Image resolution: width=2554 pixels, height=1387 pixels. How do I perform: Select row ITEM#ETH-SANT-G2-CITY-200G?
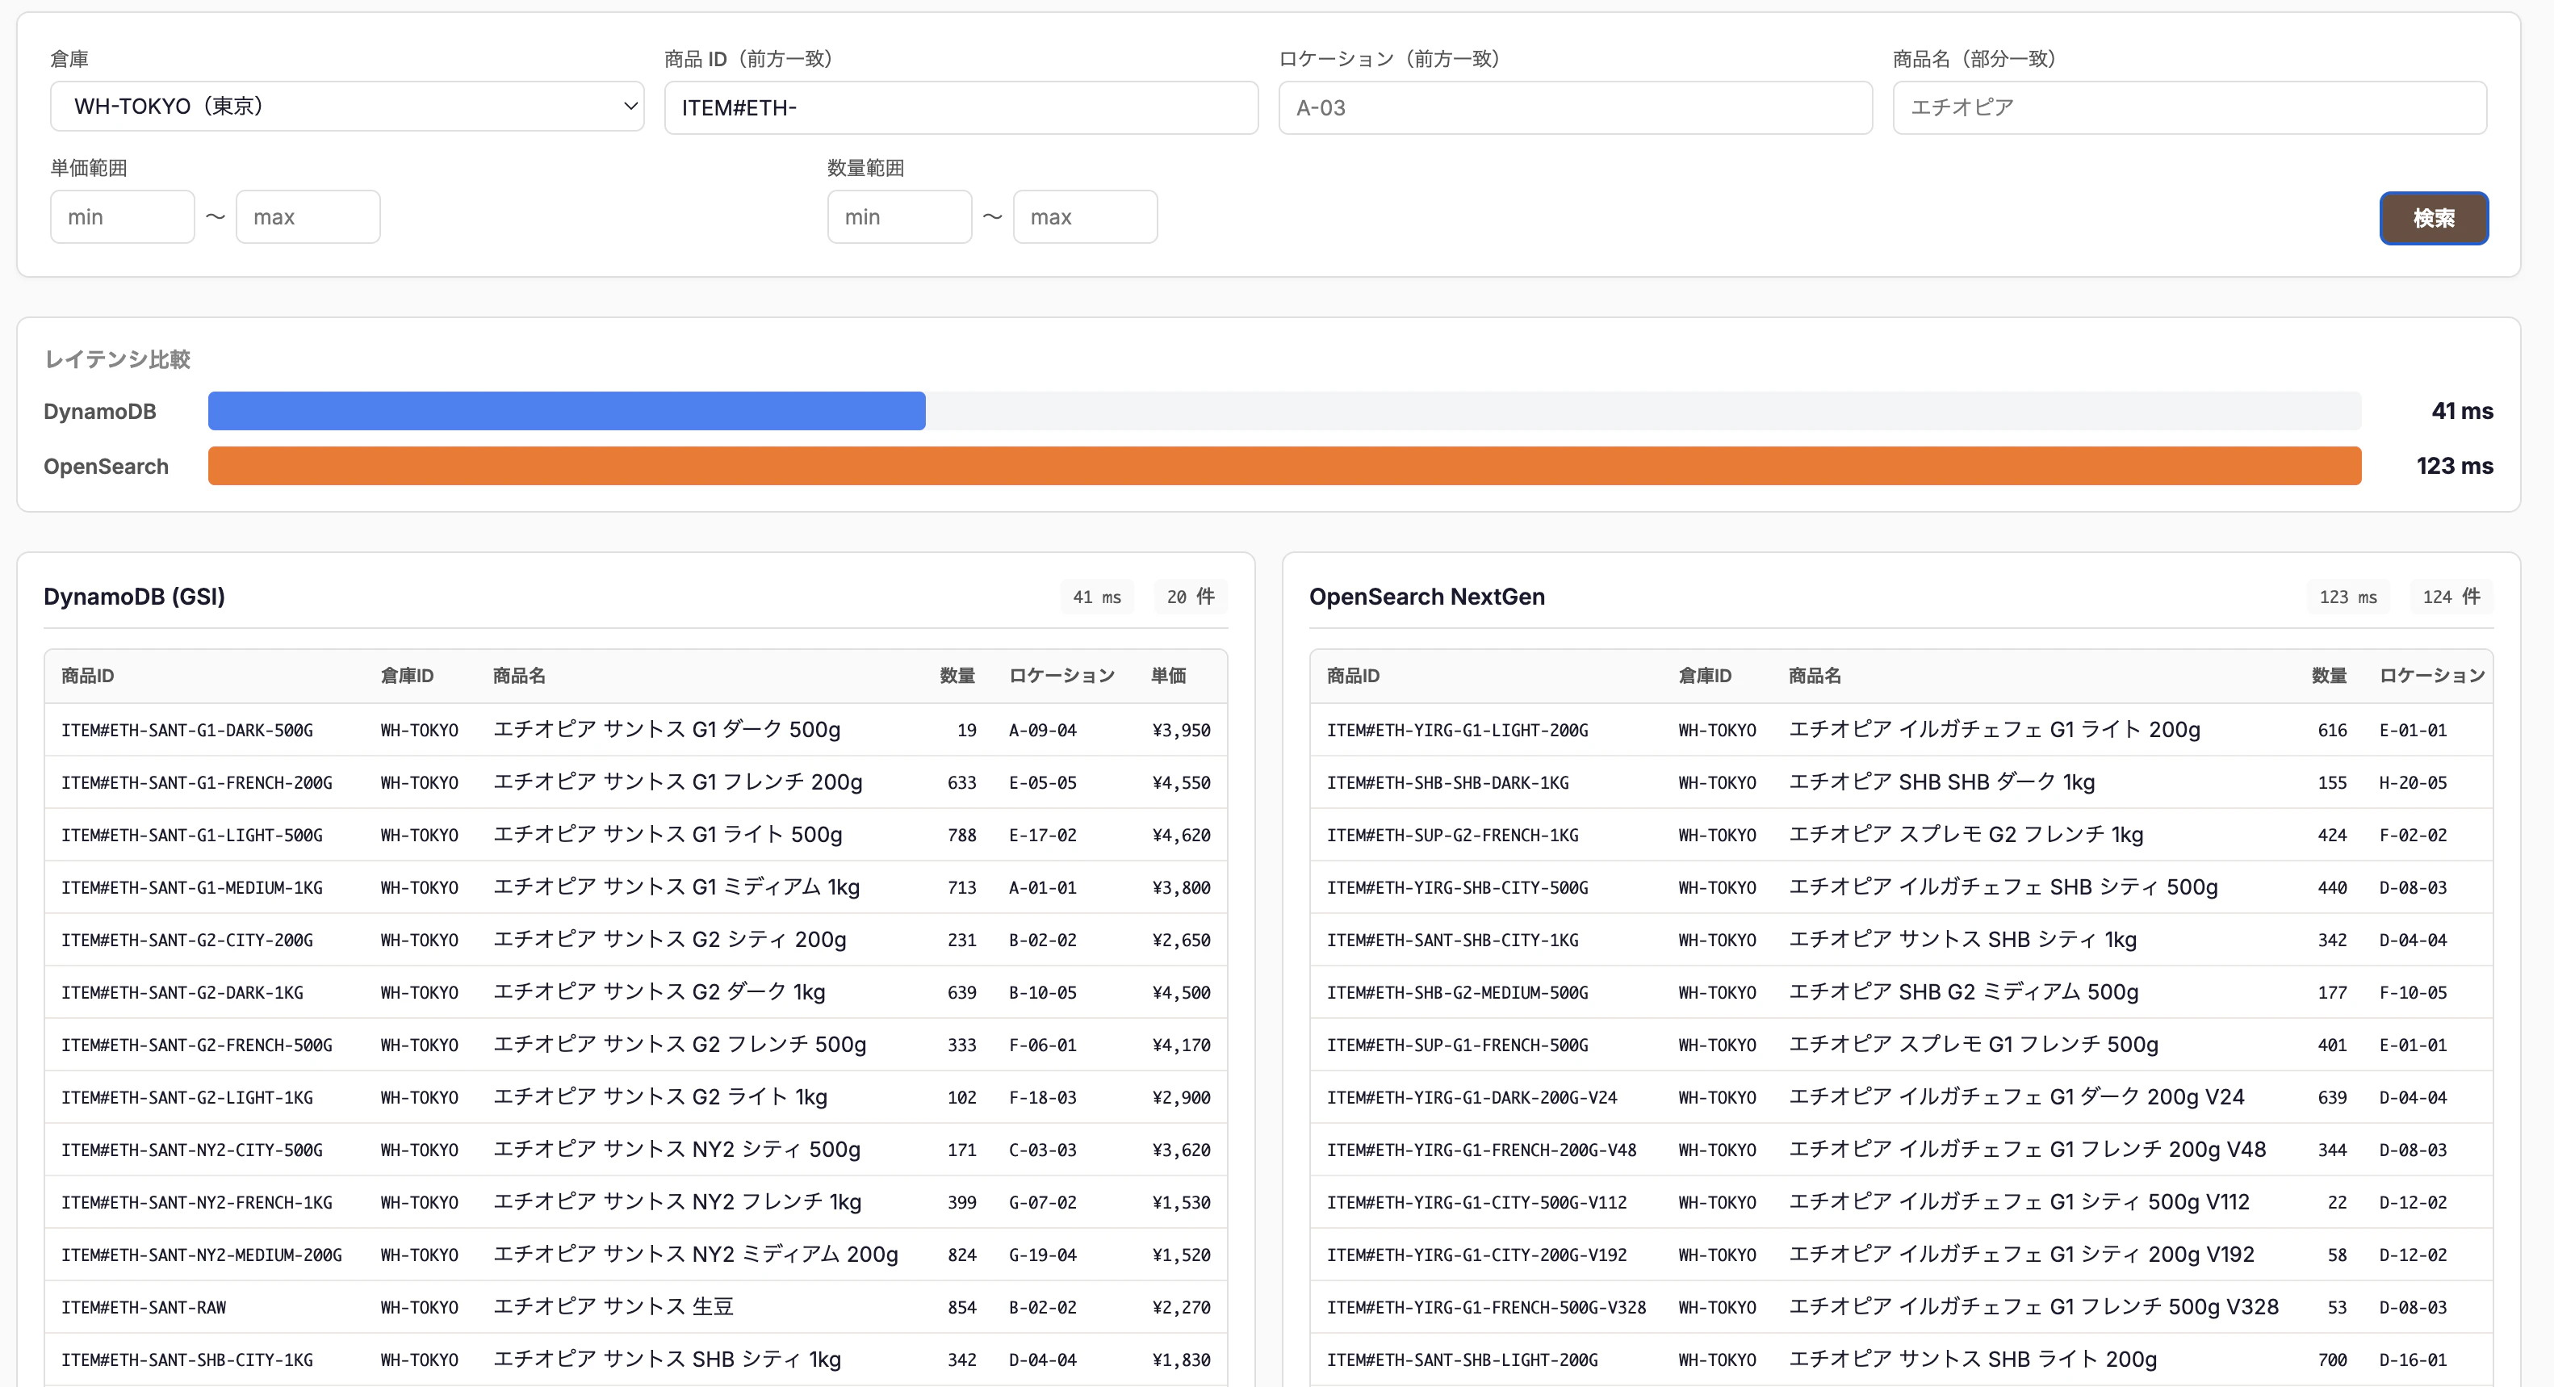click(635, 940)
